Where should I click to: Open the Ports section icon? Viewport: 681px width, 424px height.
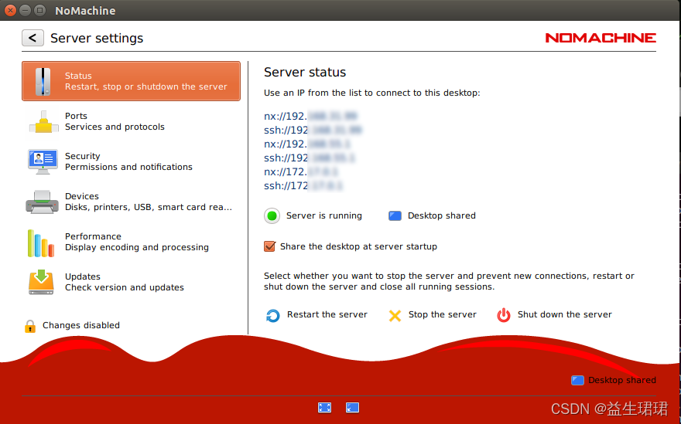tap(43, 122)
